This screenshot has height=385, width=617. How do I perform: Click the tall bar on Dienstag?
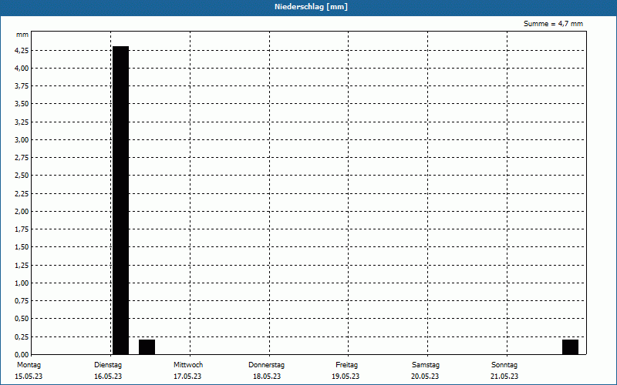coord(121,200)
